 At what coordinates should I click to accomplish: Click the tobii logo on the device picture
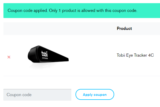[x=45, y=54]
